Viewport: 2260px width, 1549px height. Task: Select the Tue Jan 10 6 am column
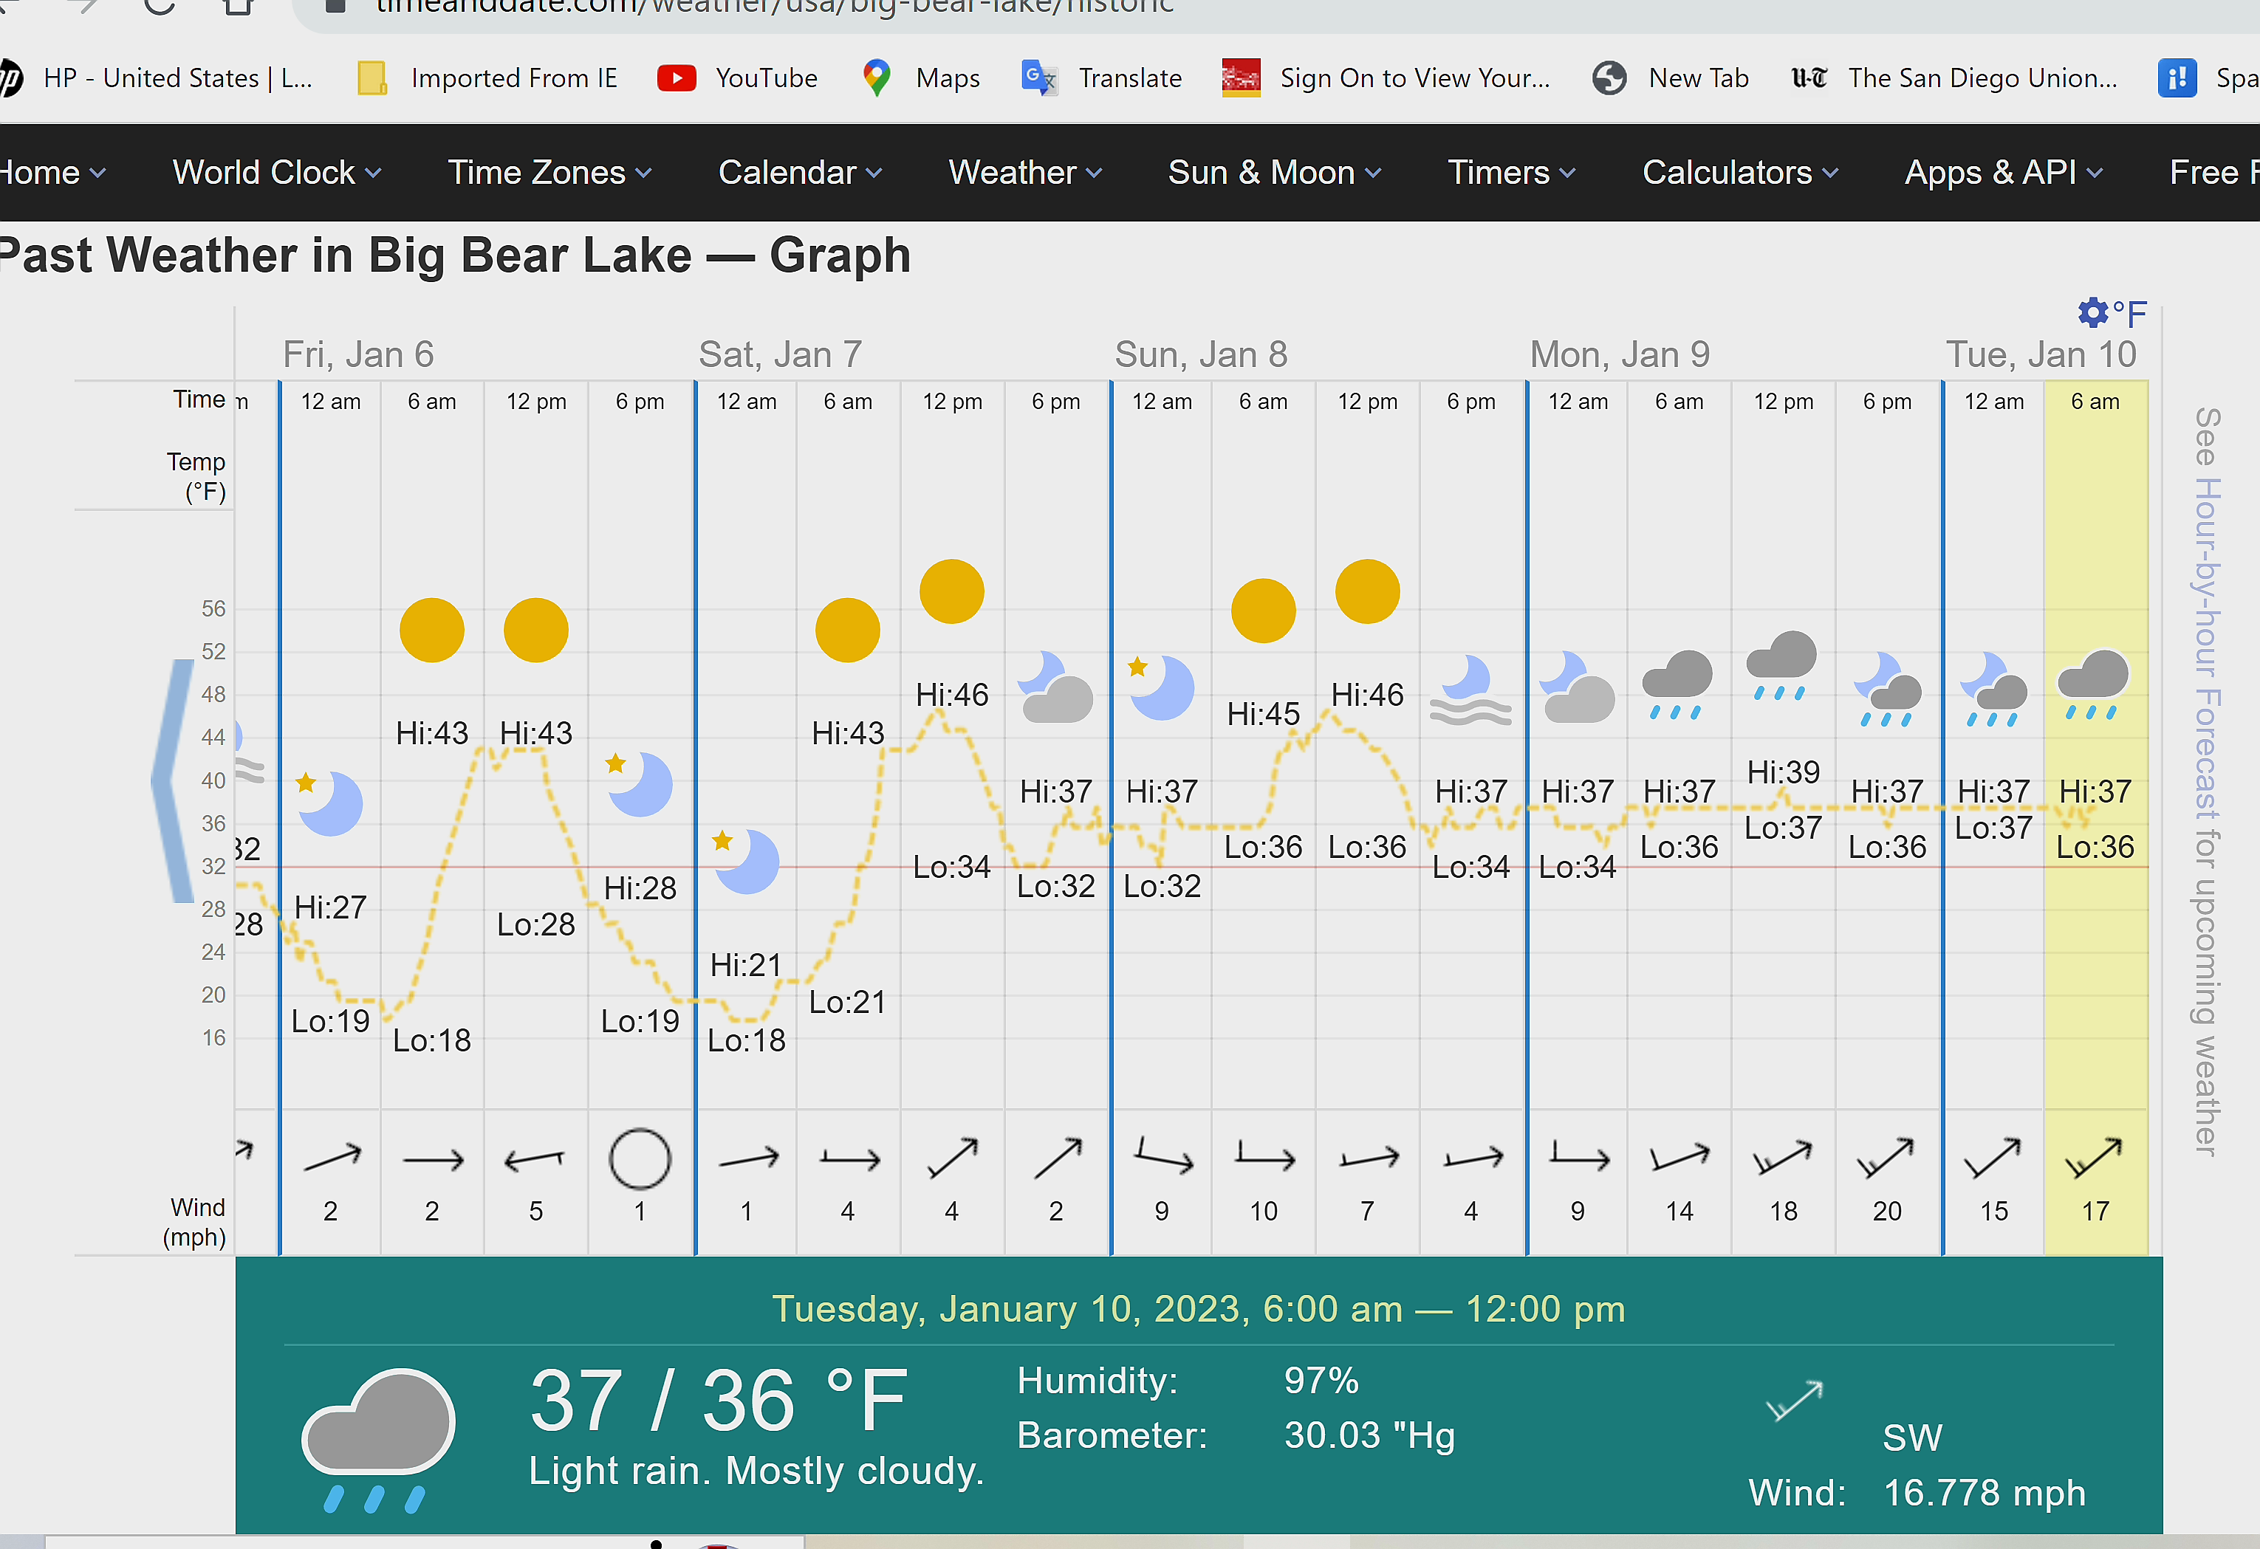2095,778
